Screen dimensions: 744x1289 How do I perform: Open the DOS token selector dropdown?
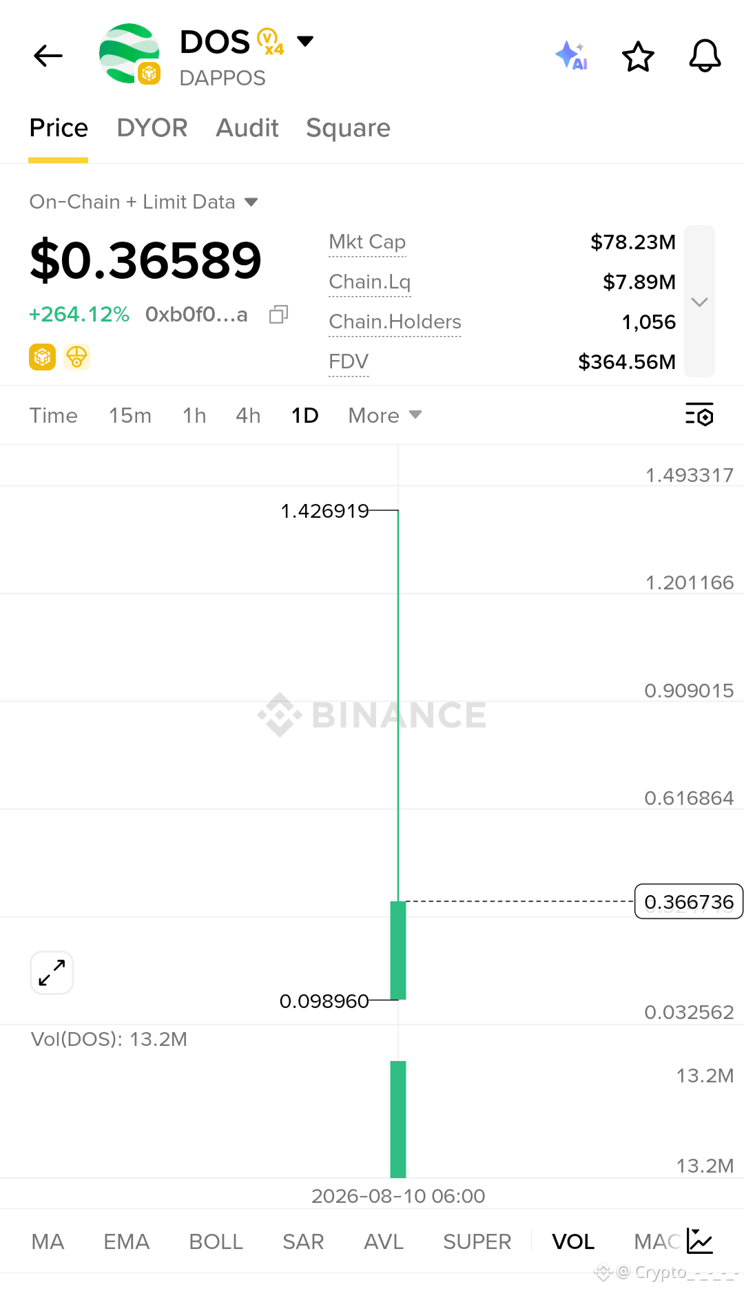pos(305,41)
